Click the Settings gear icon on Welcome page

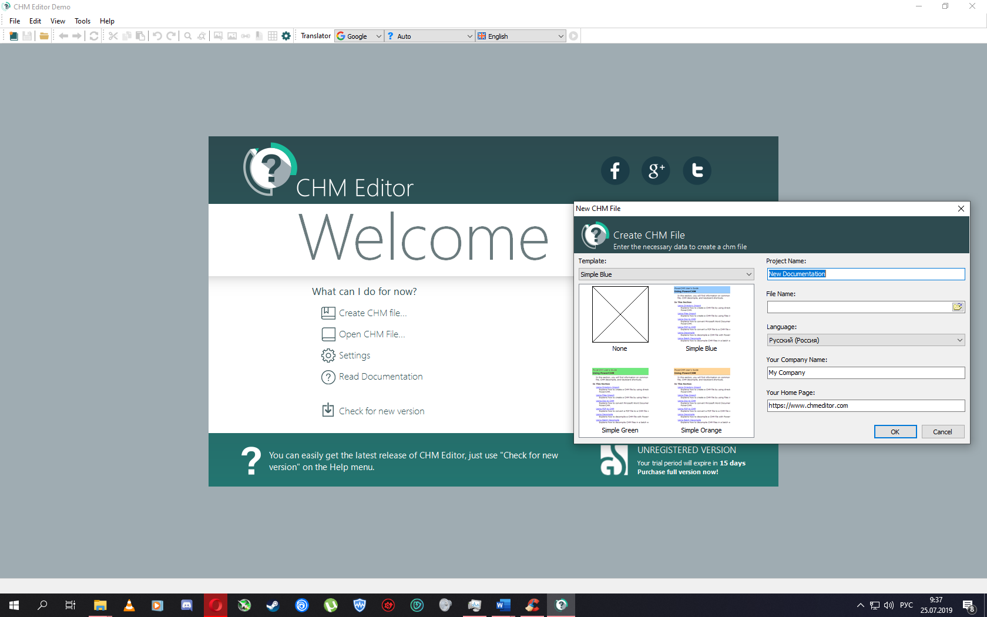328,356
